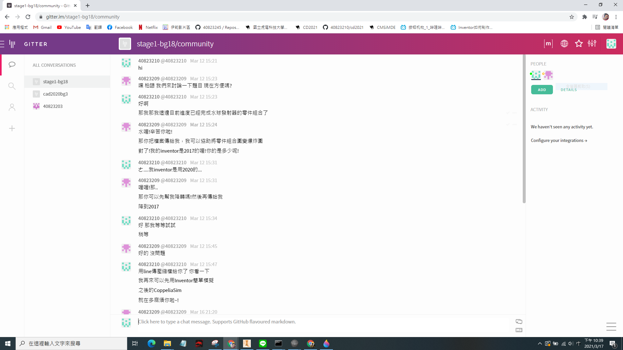Favorite this room with the star icon
Image resolution: width=623 pixels, height=350 pixels.
[579, 43]
